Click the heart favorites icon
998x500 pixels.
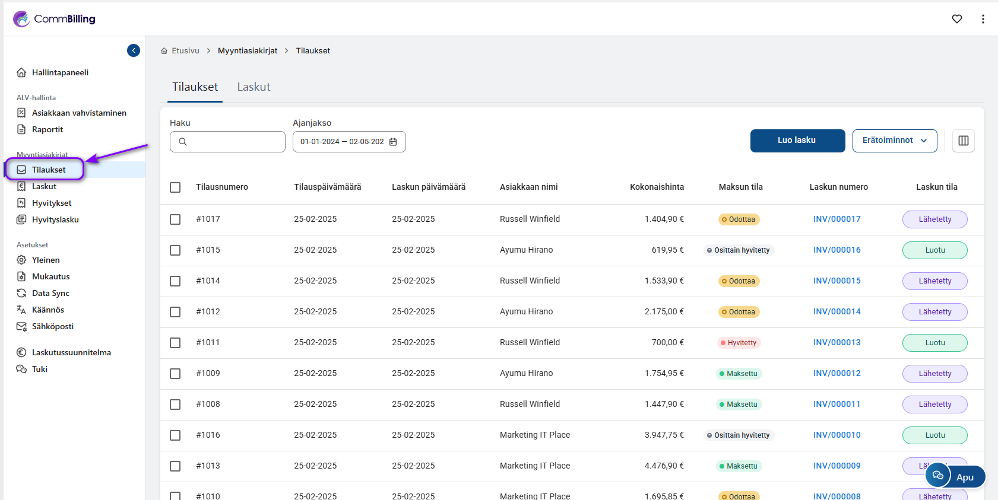click(956, 19)
